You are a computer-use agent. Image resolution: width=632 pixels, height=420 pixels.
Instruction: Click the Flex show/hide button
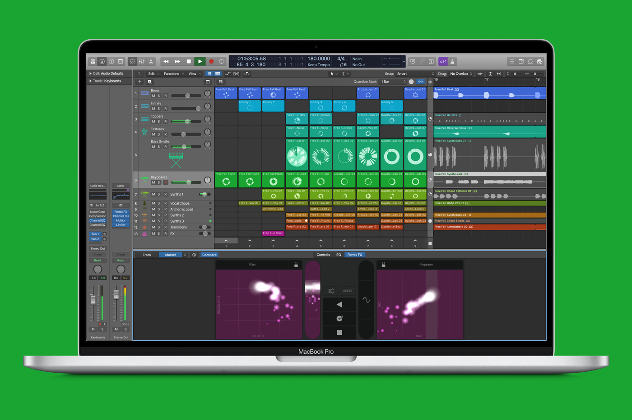[x=237, y=73]
